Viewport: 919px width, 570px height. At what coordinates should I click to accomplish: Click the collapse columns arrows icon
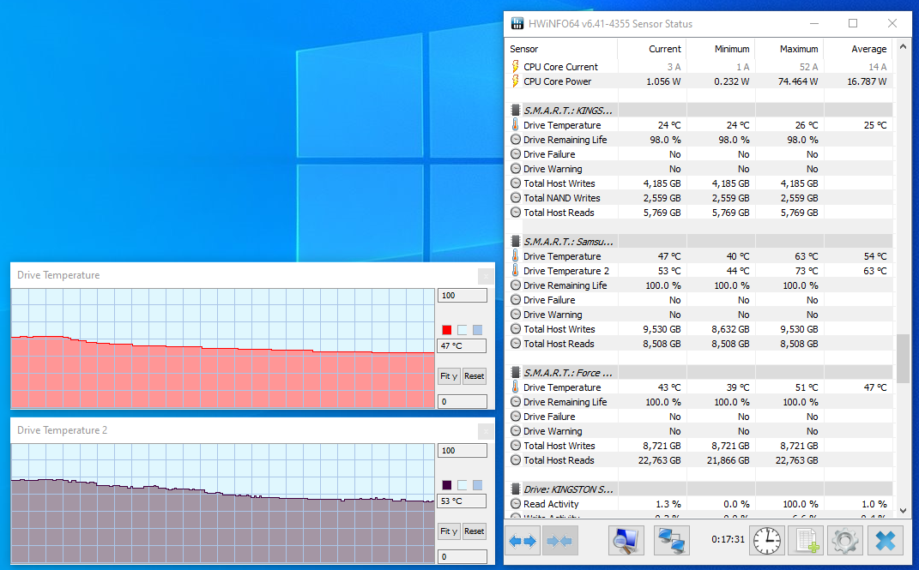(559, 541)
